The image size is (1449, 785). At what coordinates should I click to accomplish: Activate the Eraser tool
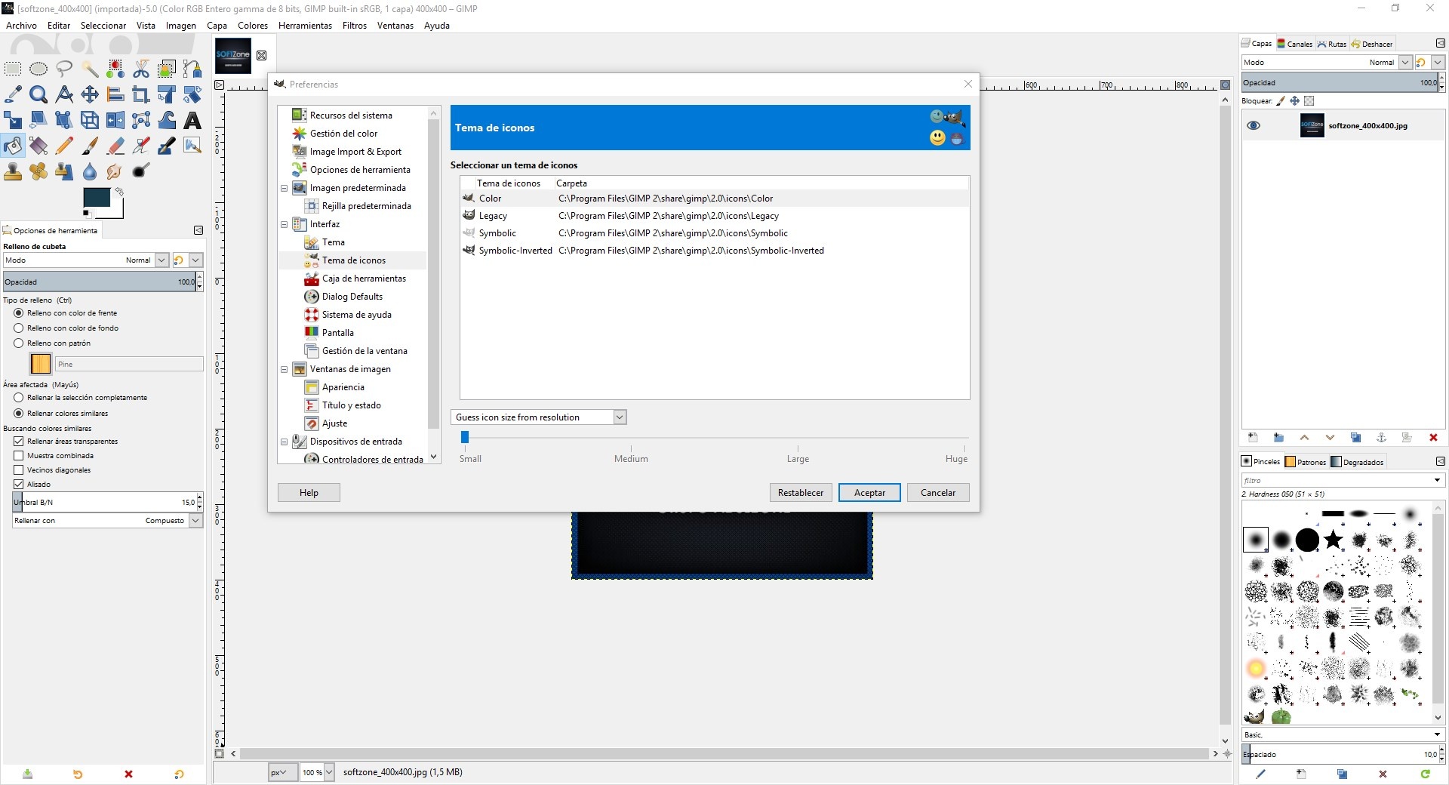115,146
